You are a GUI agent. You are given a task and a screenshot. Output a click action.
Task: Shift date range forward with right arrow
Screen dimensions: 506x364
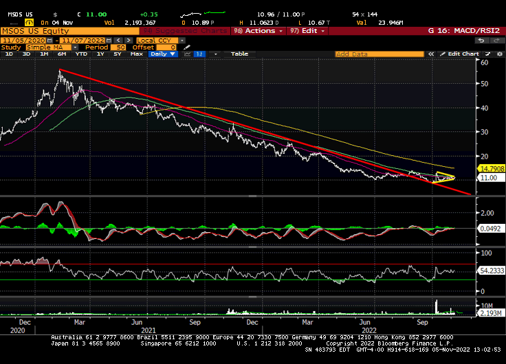(129, 41)
